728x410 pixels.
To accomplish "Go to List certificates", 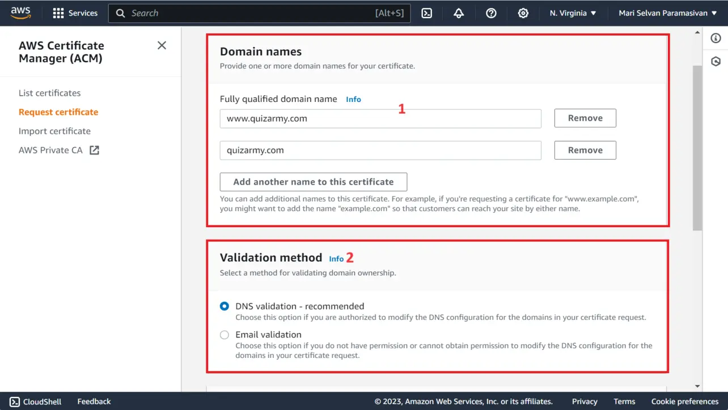I will coord(49,93).
